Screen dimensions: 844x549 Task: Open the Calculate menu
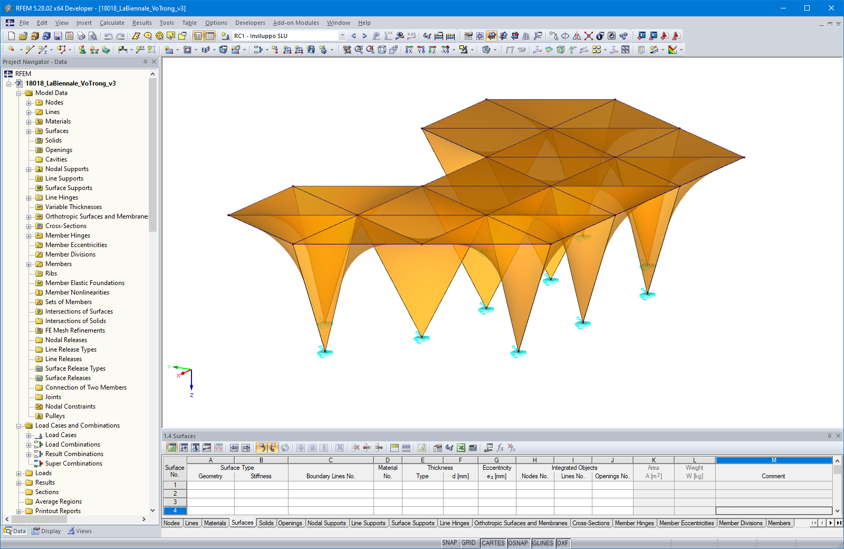pos(112,23)
